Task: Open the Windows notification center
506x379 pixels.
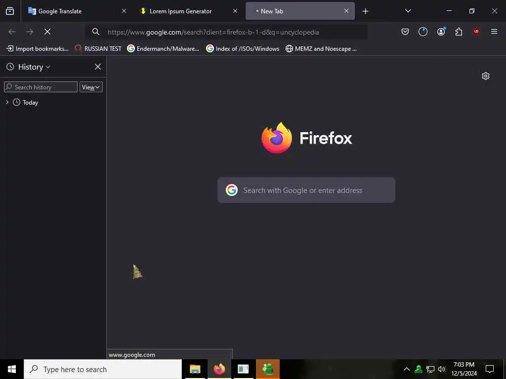Action: [490, 369]
